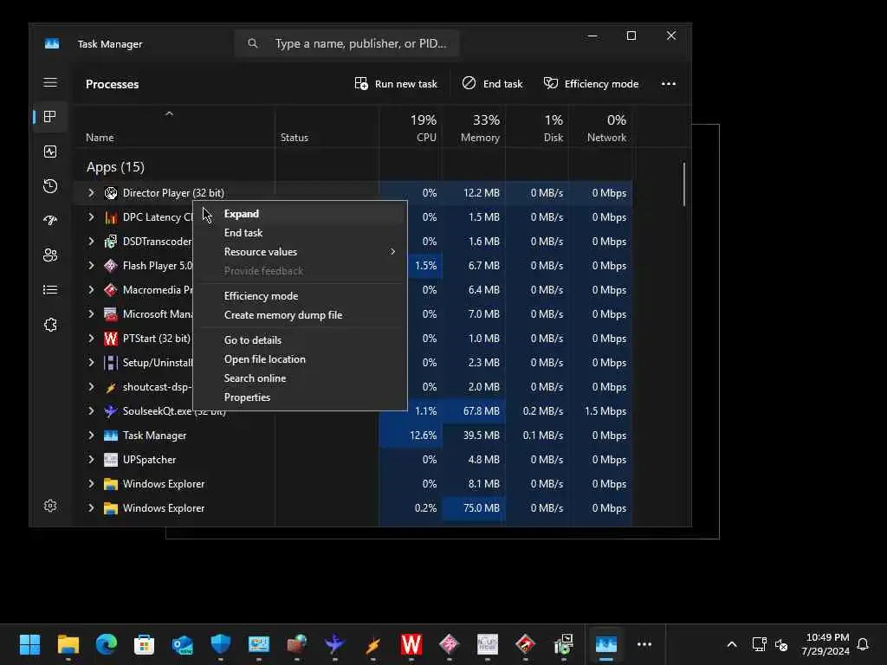887x665 pixels.
Task: Expand the Director Player process group
Action: pos(91,193)
